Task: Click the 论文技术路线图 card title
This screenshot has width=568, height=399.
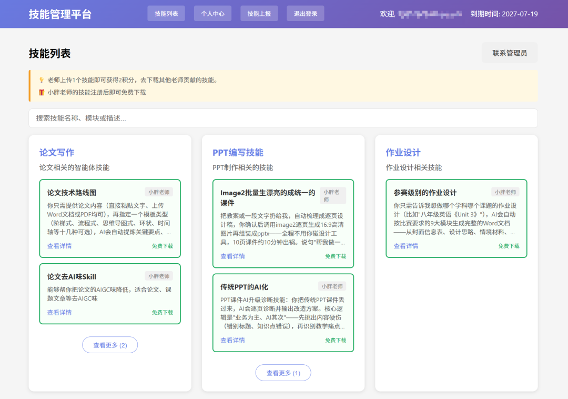Action: coord(72,193)
